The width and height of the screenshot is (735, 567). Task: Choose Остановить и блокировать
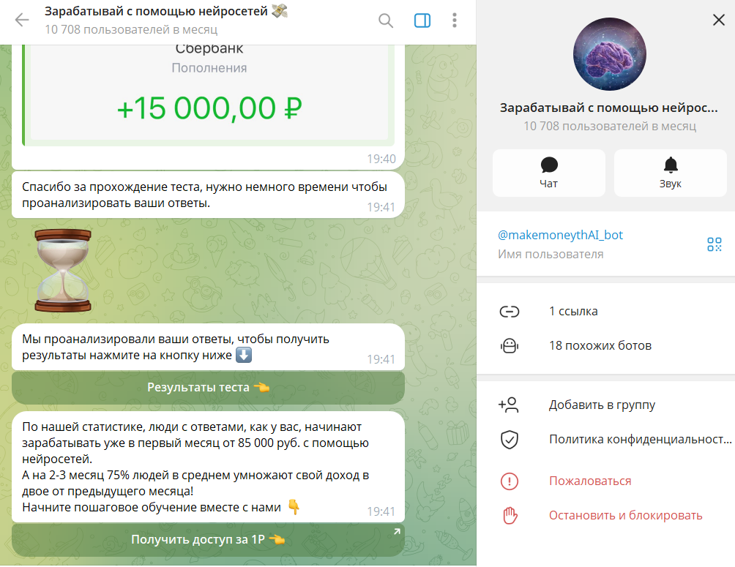[x=605, y=516]
